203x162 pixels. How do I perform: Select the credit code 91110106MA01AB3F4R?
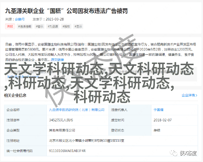(67, 151)
